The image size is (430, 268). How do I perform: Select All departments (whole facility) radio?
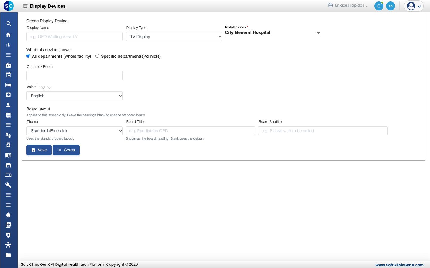click(x=28, y=56)
